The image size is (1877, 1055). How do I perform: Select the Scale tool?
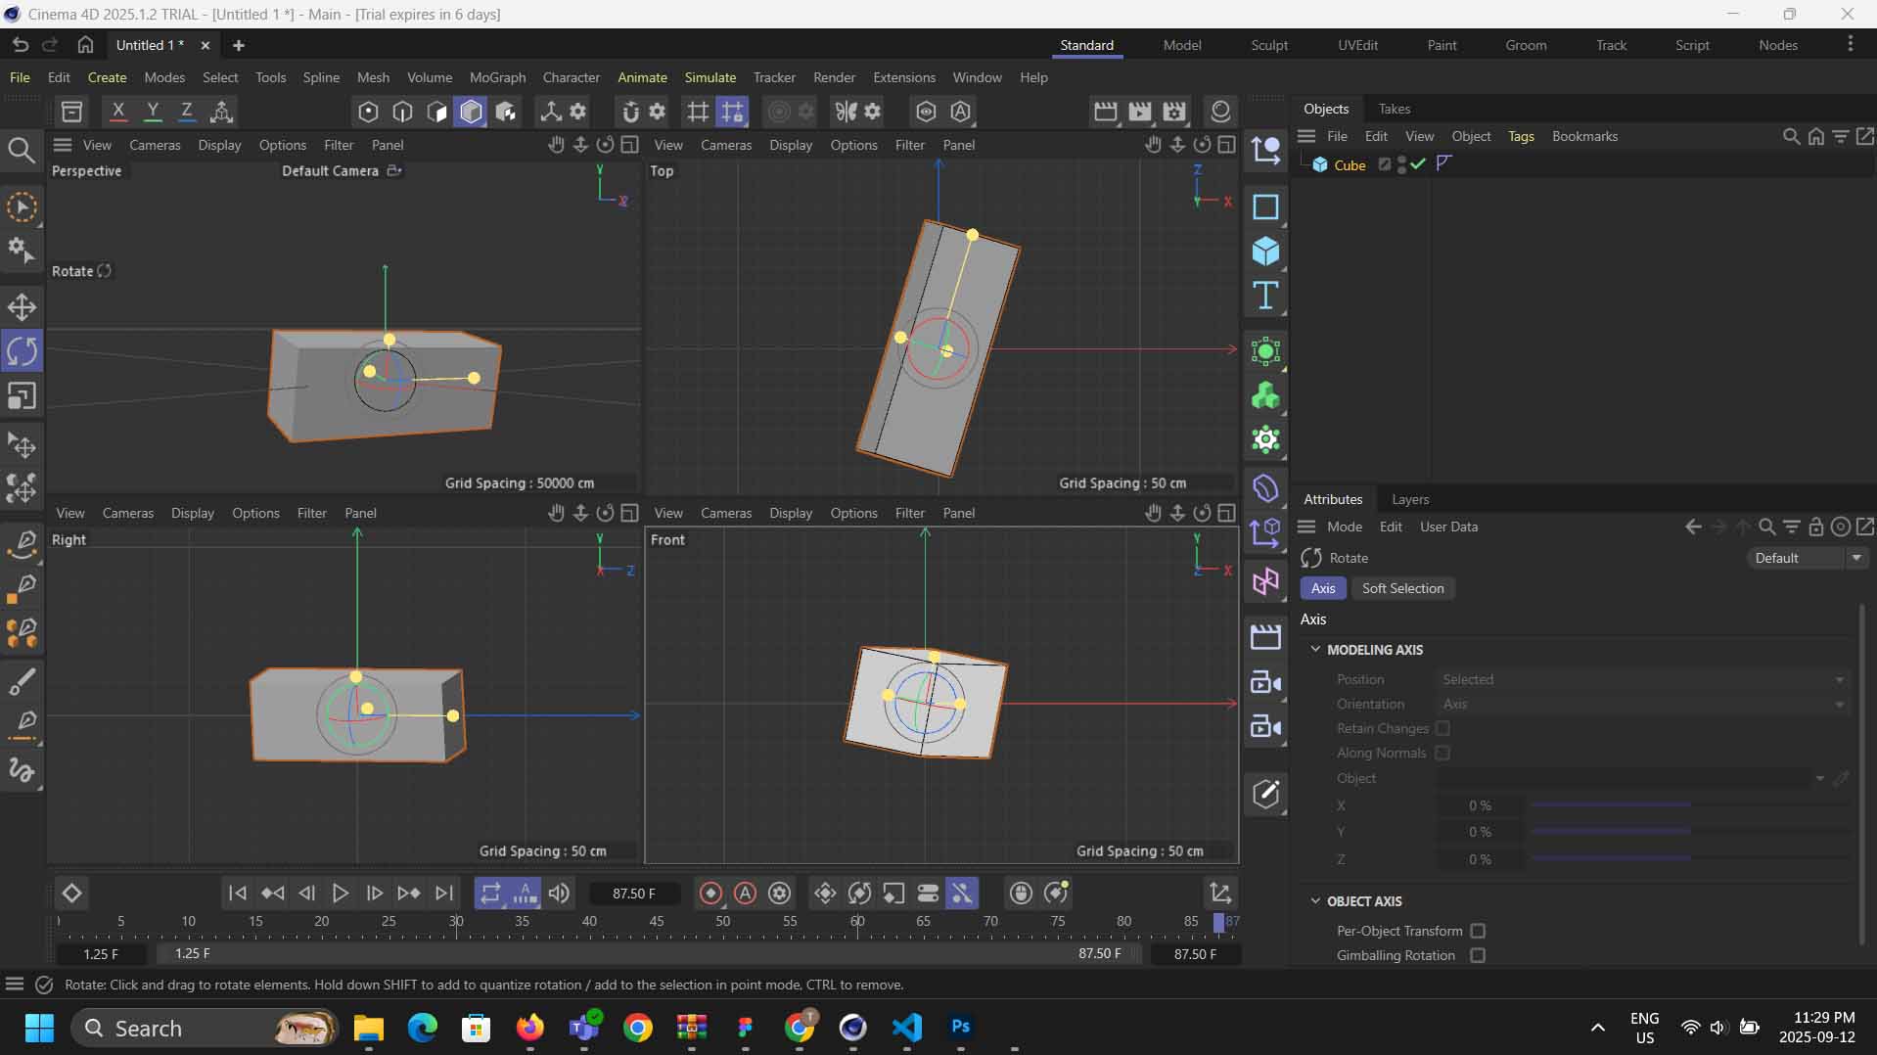(x=22, y=395)
